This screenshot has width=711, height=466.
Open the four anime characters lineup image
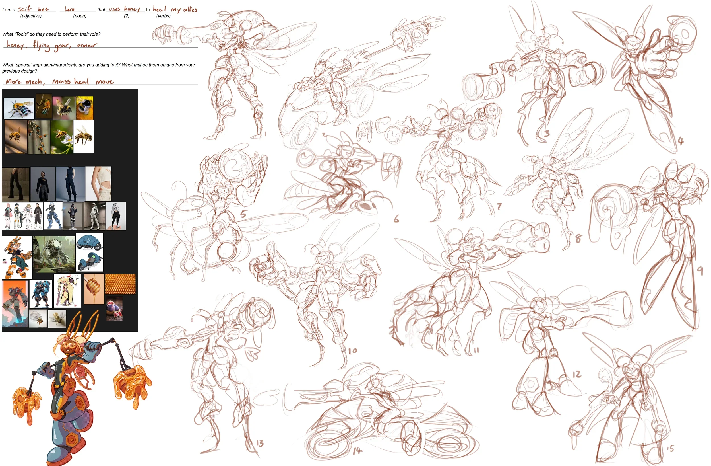[22, 216]
